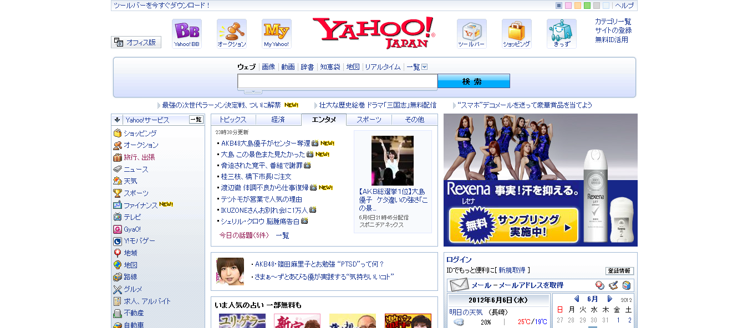Click the red star icon in the mail bar
The width and height of the screenshot is (748, 328).
tap(600, 285)
